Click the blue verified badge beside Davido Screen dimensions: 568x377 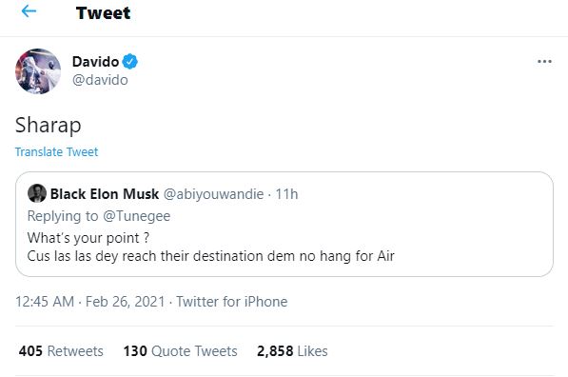coord(130,62)
